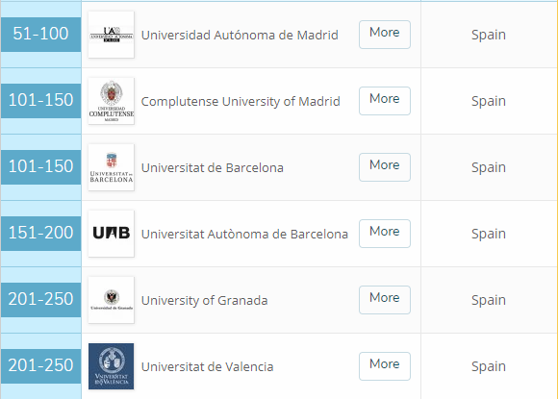Click the Complutense University crest logo
The image size is (558, 399).
pos(111,101)
